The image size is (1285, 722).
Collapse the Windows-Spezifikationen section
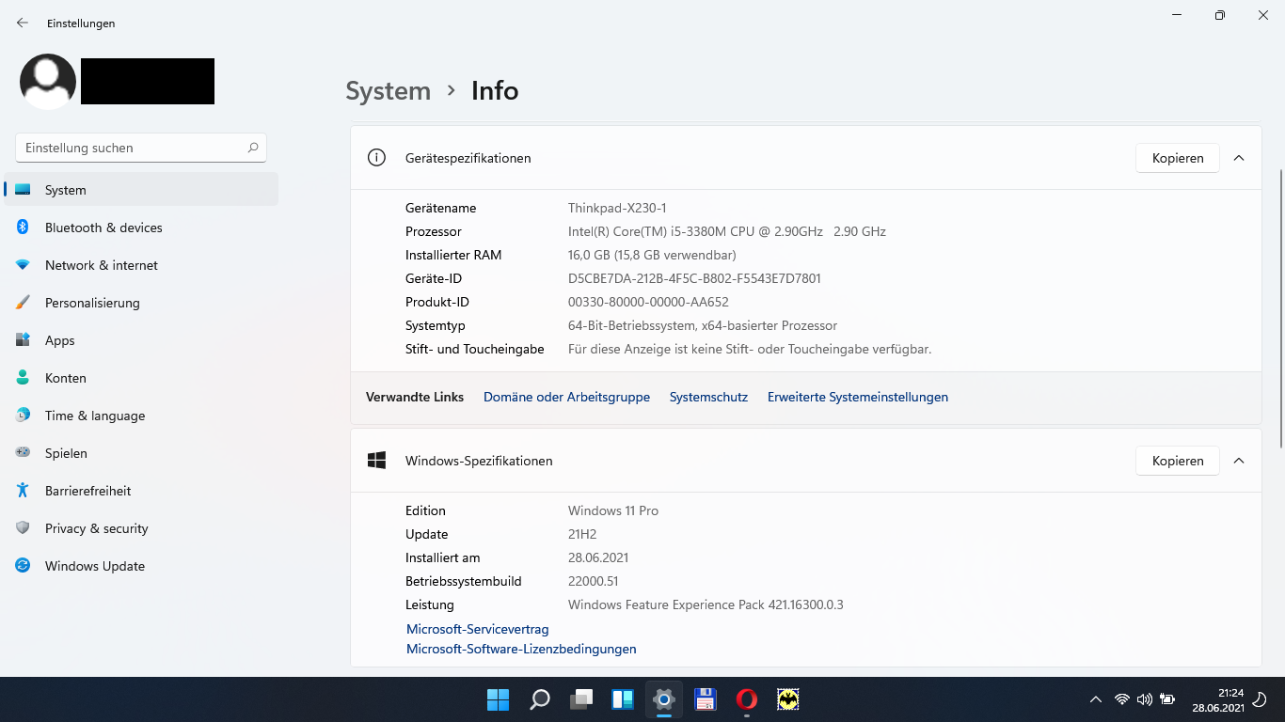[x=1239, y=461]
